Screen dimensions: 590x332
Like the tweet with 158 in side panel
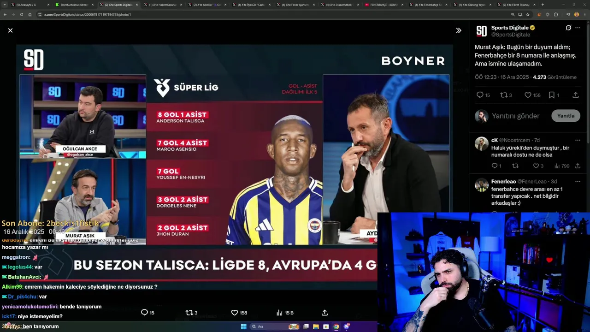click(x=532, y=95)
